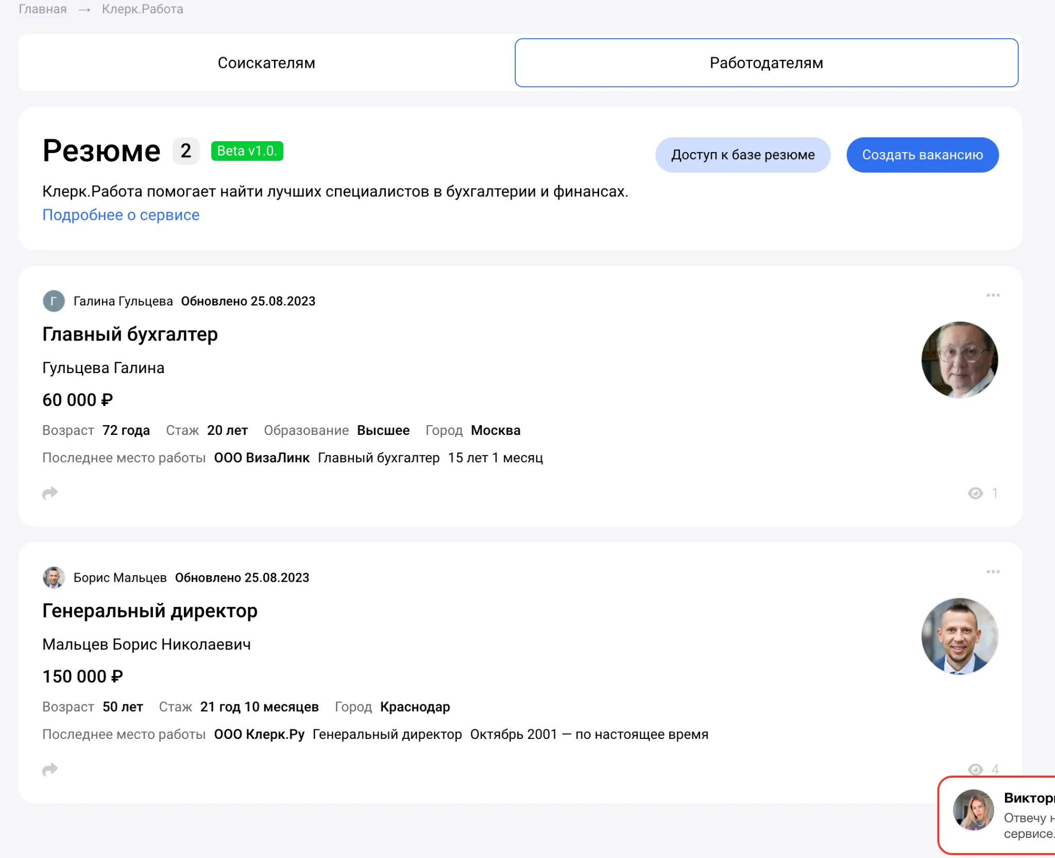The image size is (1055, 858).
Task: Go back via the Главная breadcrumb
Action: (42, 9)
